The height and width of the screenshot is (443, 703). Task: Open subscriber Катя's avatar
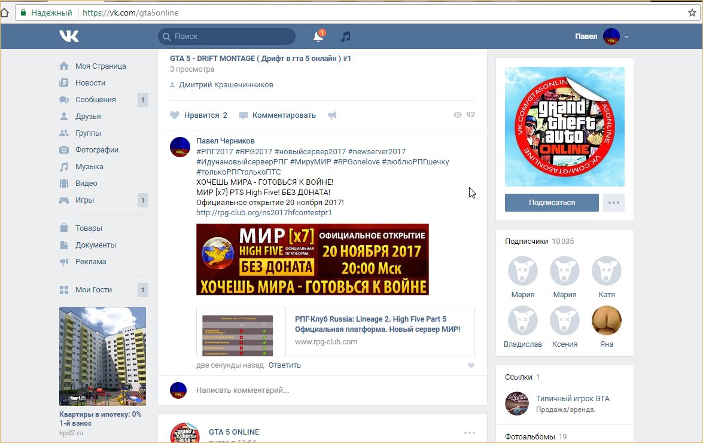tap(607, 271)
